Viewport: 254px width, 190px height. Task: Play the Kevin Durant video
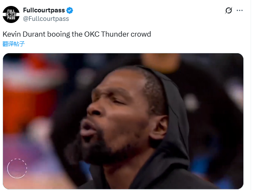point(123,121)
